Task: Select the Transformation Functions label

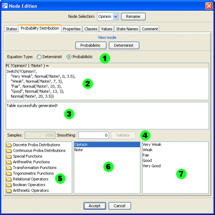Action: [x=35, y=168]
